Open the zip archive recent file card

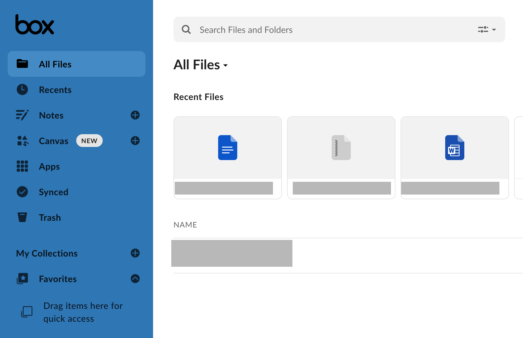click(341, 158)
